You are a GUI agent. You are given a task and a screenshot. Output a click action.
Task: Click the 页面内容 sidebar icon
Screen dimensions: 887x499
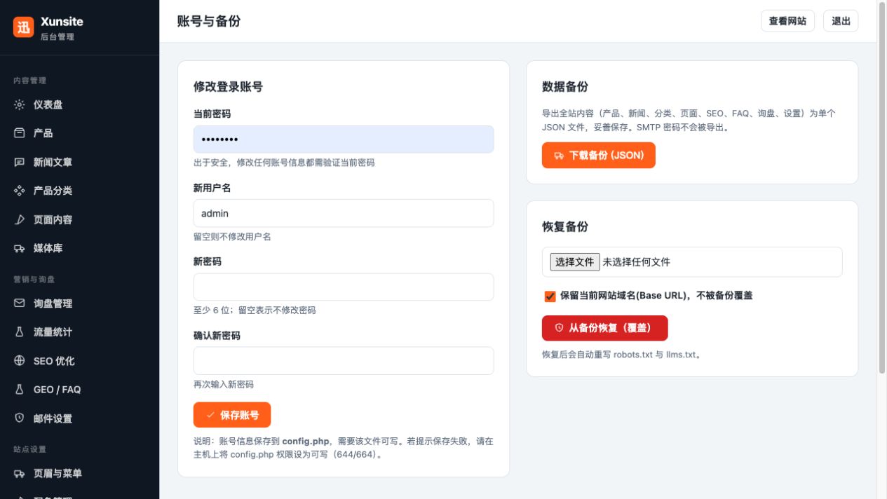tap(20, 219)
